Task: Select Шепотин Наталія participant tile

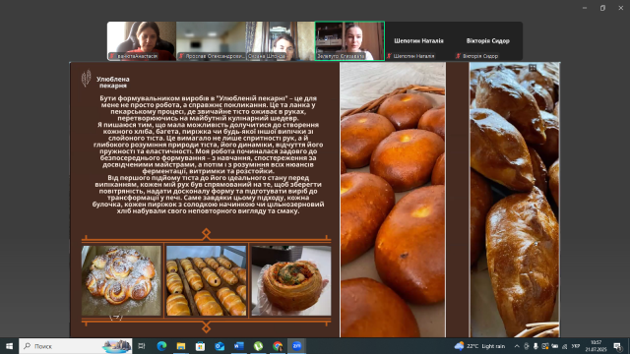Action: 418,41
